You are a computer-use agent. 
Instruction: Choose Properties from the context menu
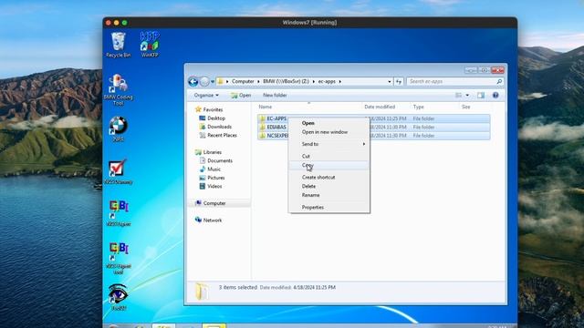(329, 208)
